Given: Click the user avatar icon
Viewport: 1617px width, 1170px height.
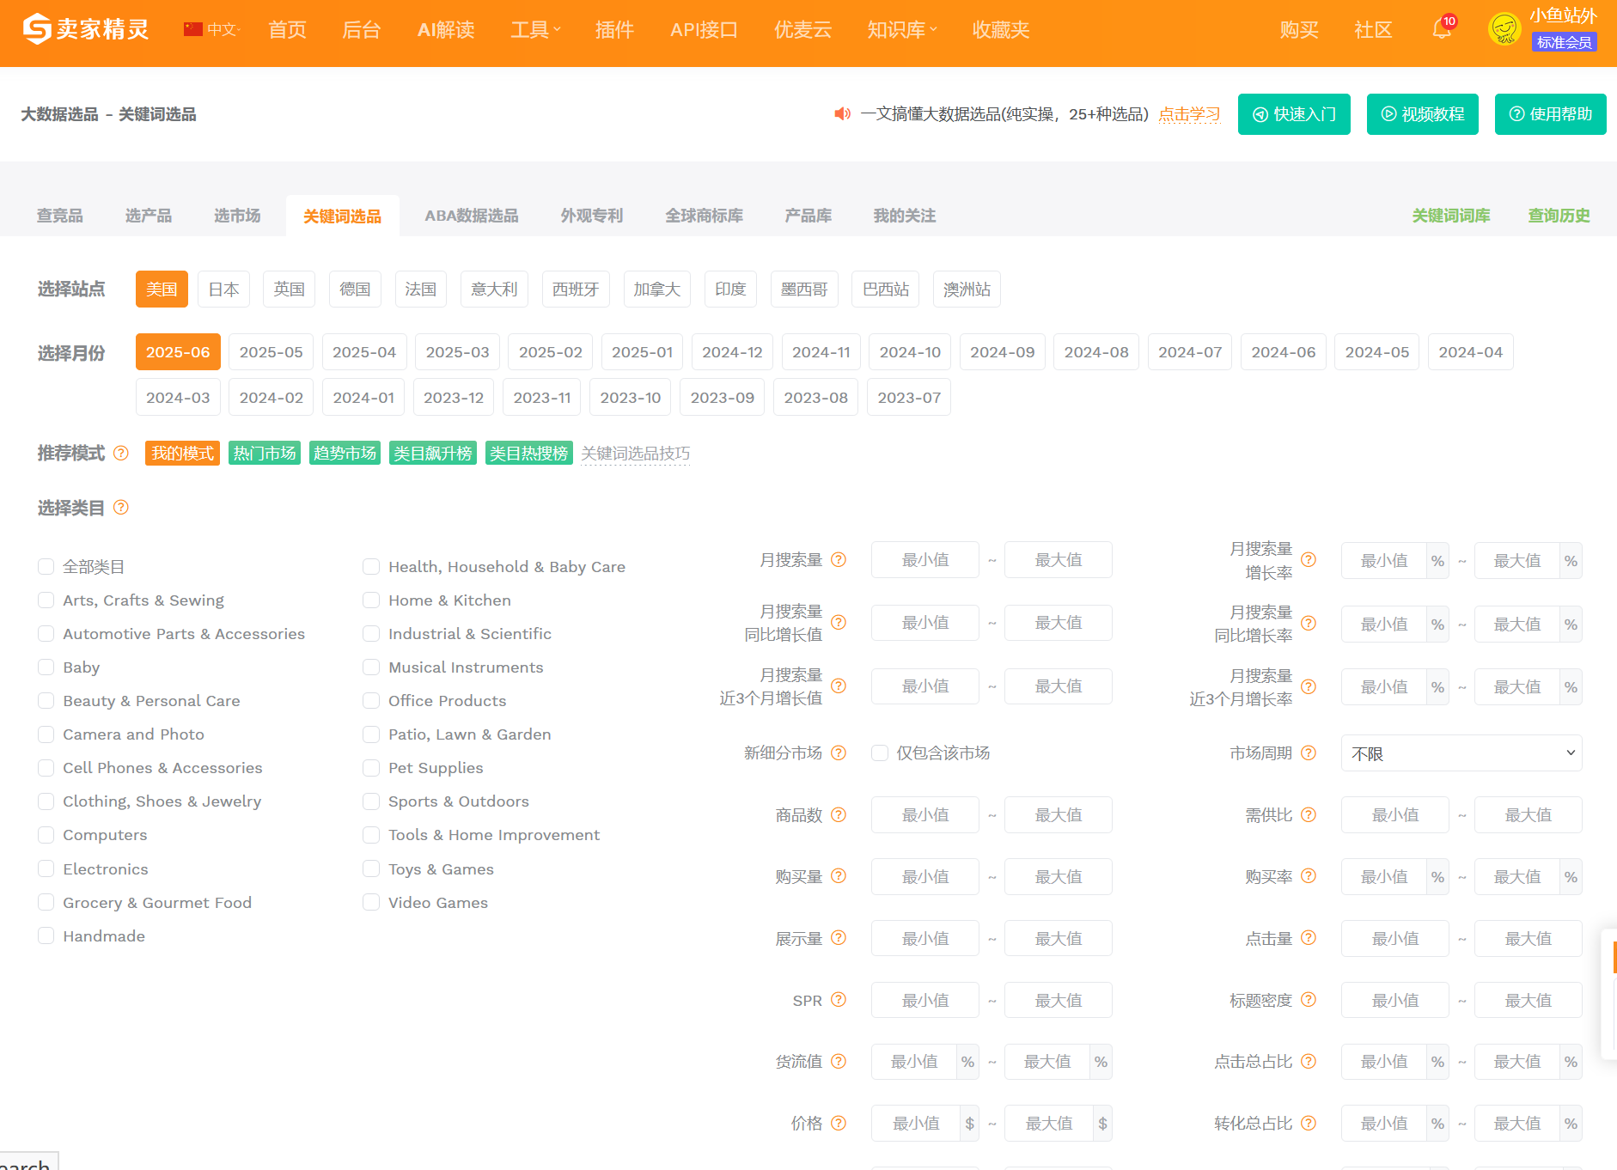Looking at the screenshot, I should click(x=1504, y=30).
